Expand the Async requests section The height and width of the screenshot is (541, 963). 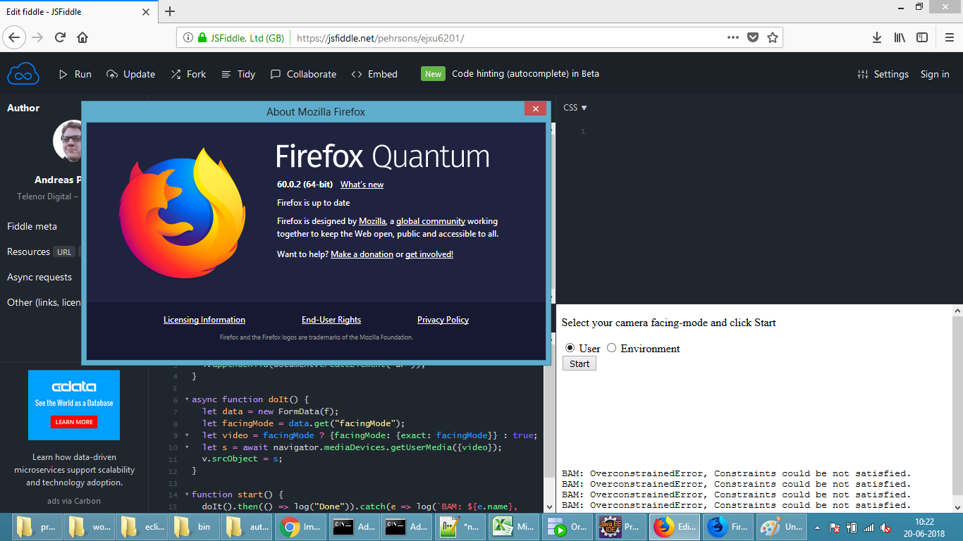point(39,277)
